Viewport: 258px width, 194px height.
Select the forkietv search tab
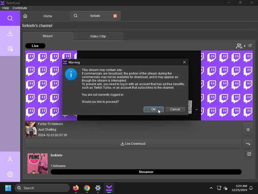click(95, 16)
